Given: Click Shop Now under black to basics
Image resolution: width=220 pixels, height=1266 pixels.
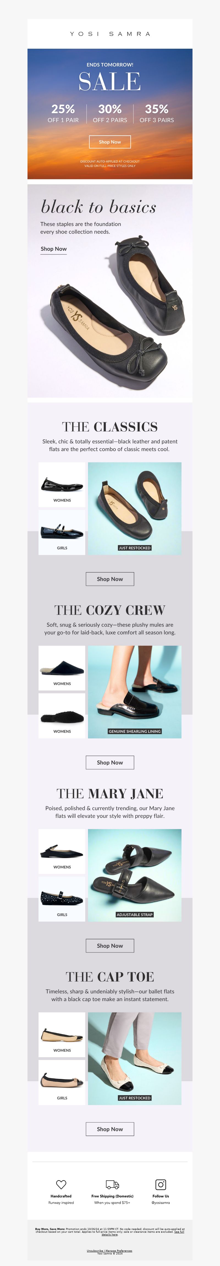Looking at the screenshot, I should [x=54, y=249].
